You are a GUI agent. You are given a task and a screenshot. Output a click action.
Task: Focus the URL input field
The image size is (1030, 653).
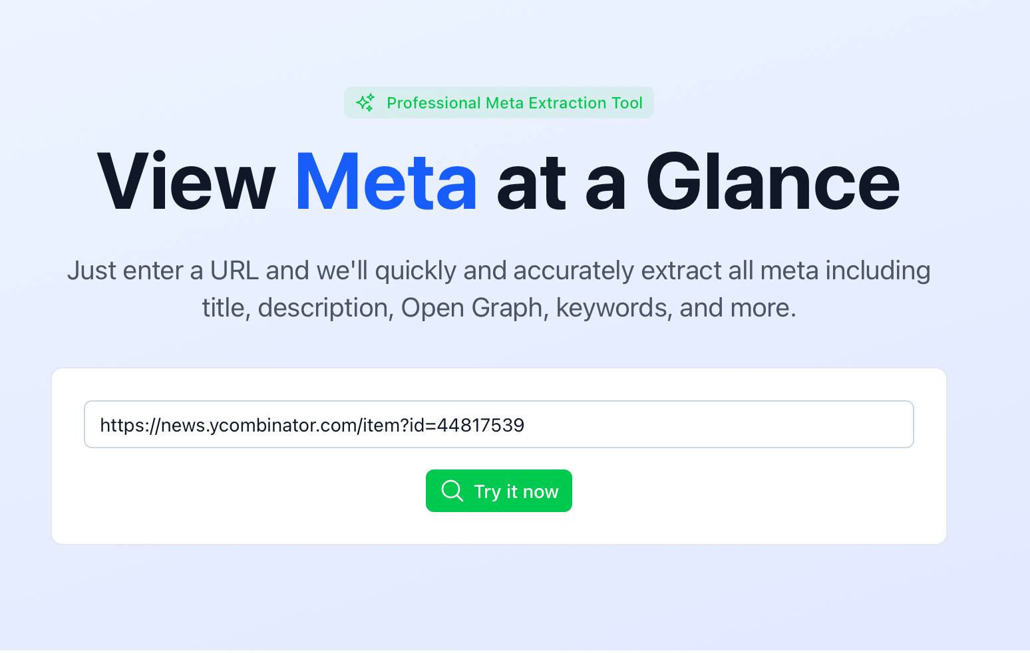pos(499,424)
